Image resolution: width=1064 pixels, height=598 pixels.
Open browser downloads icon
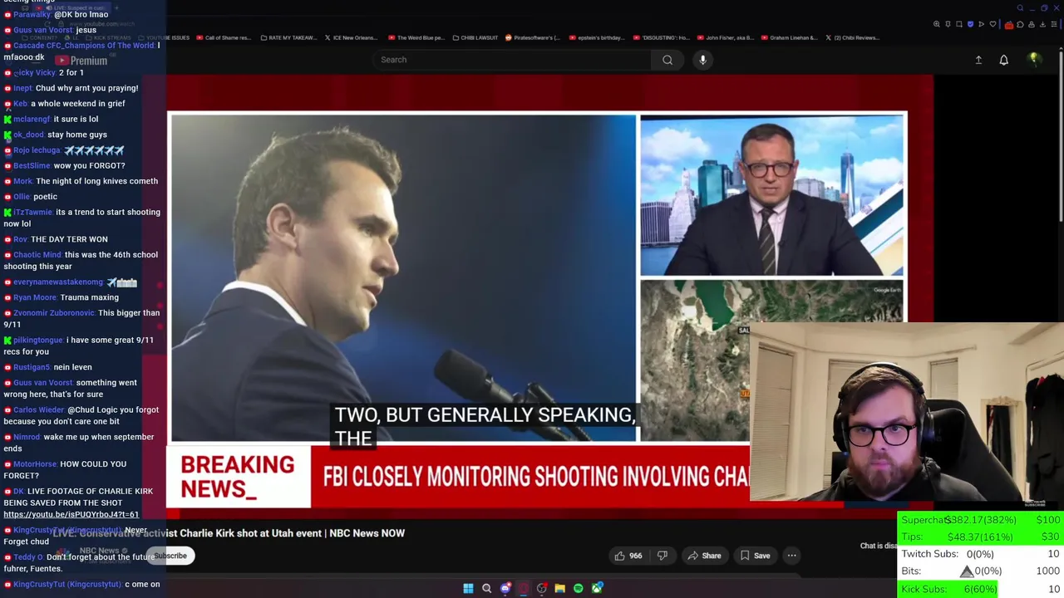[1042, 25]
